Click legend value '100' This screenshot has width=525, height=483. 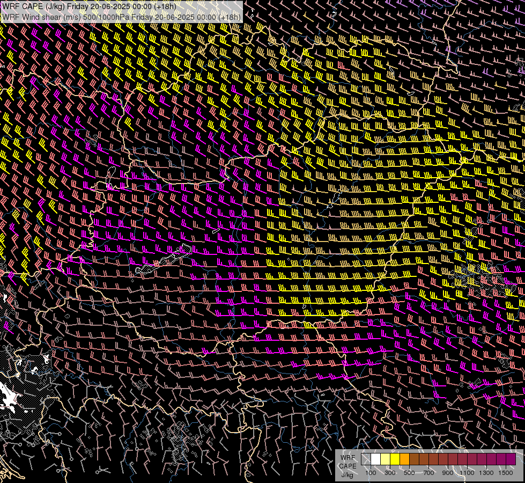click(x=371, y=473)
